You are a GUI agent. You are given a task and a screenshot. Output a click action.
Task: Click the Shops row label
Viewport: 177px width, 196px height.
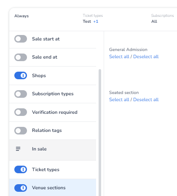pyautogui.click(x=39, y=75)
